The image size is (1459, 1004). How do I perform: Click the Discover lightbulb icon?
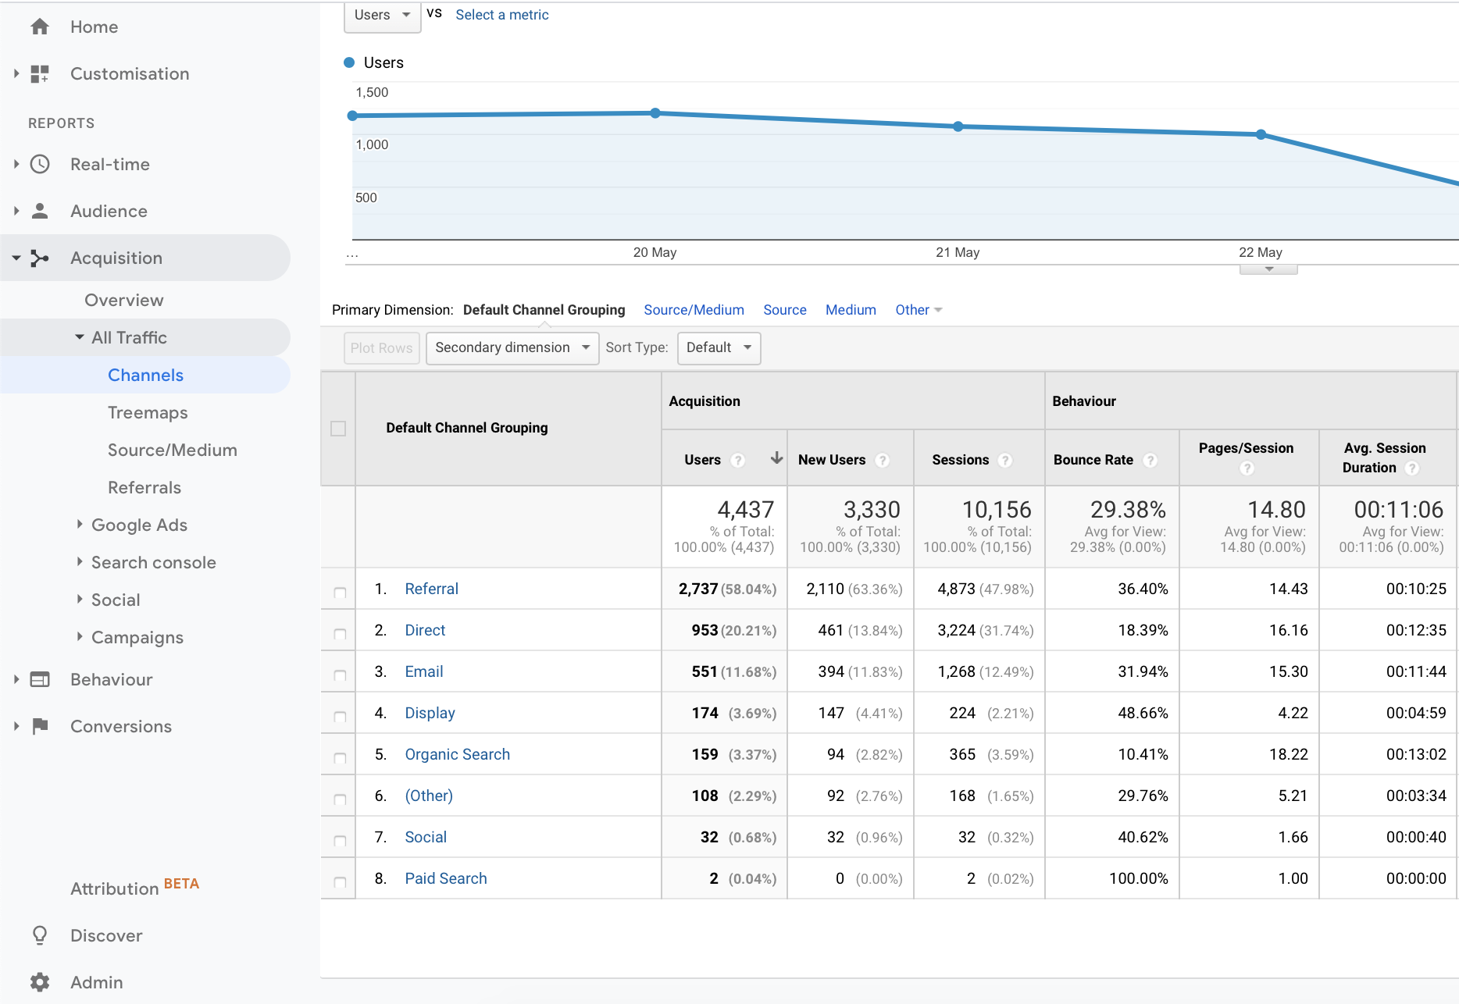point(40,935)
